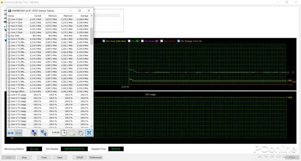Image resolution: width=301 pixels, height=161 pixels.
Task: Click the Preferences button
Action: 95,158
